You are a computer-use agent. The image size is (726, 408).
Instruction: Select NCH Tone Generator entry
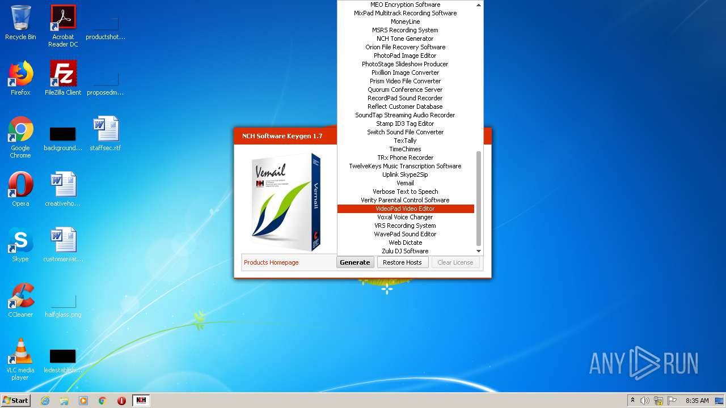[x=406, y=39]
